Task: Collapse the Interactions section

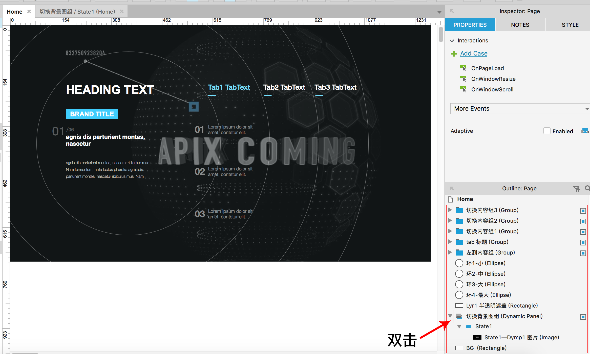Action: (x=452, y=41)
